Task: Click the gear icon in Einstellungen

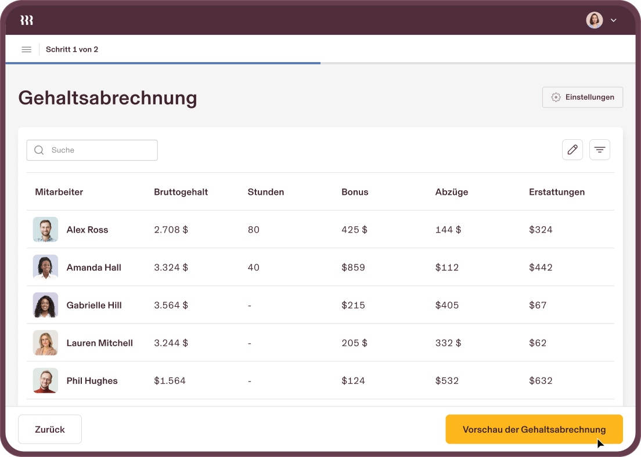Action: (x=556, y=97)
